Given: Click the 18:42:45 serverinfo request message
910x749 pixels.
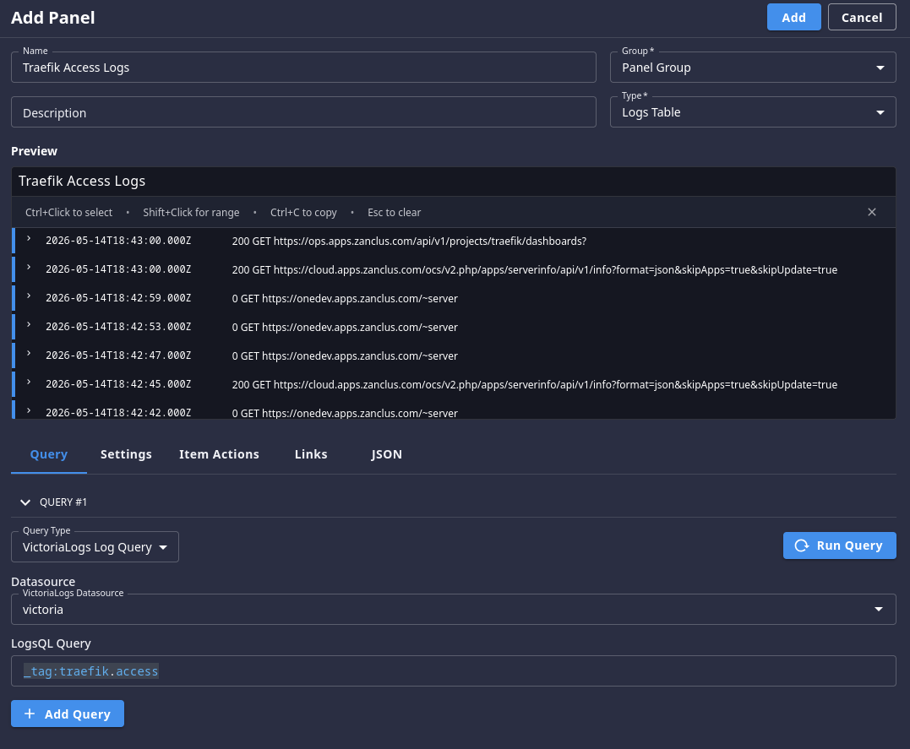Looking at the screenshot, I should pos(535,385).
